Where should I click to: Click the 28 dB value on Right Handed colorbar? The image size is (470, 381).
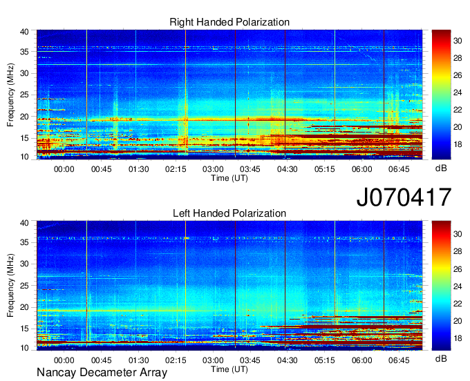click(458, 58)
